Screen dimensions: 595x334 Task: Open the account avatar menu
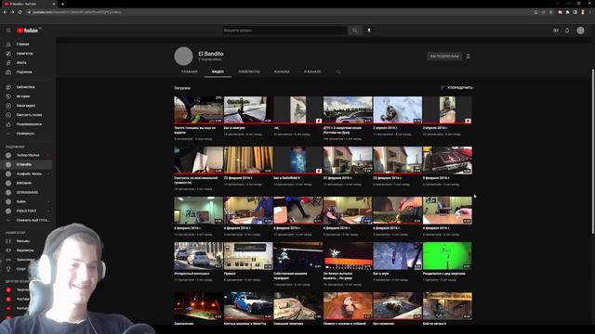coord(580,31)
